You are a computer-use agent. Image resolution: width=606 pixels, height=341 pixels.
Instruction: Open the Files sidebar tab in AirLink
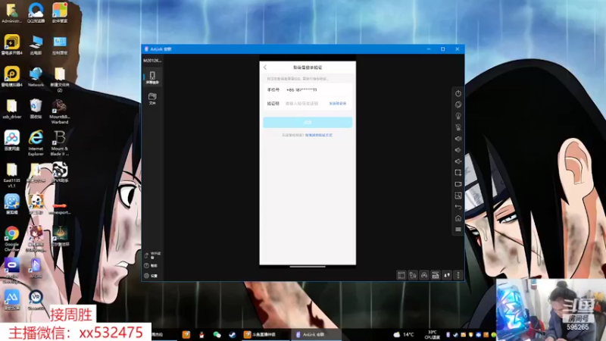point(152,99)
